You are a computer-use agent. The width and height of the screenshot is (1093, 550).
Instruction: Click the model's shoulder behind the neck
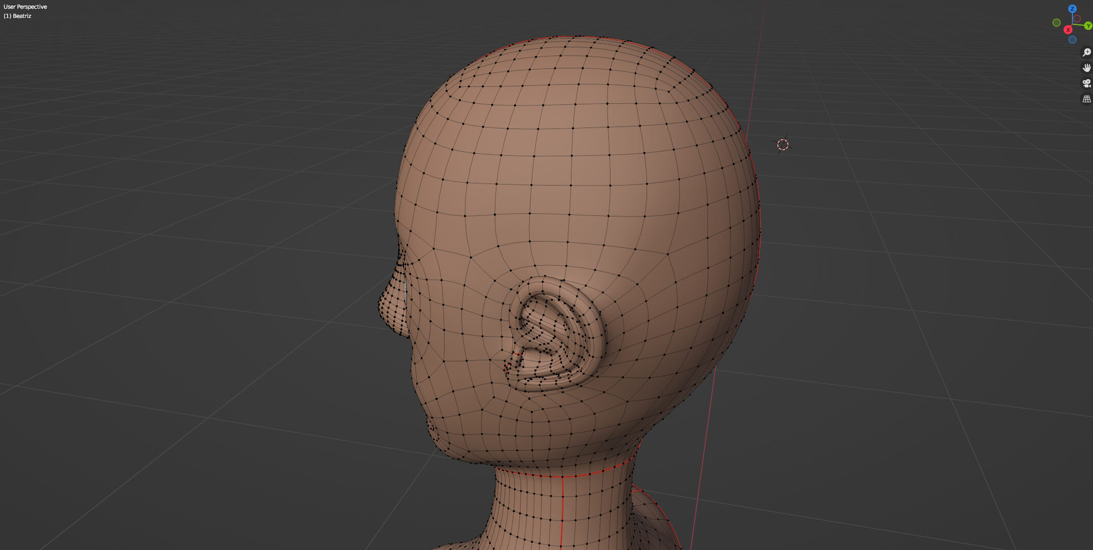click(653, 519)
